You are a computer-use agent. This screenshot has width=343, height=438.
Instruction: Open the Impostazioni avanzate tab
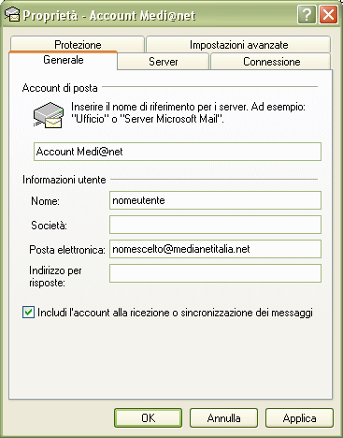[238, 45]
